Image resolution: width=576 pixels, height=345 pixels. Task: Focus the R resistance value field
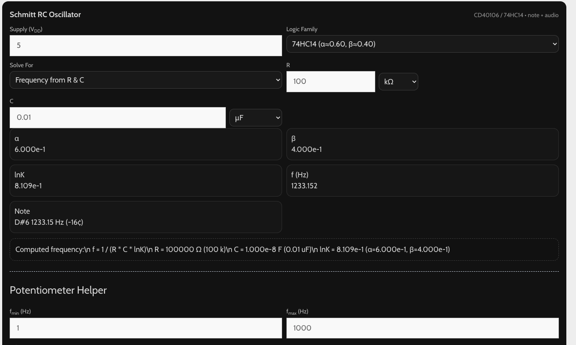click(x=330, y=82)
